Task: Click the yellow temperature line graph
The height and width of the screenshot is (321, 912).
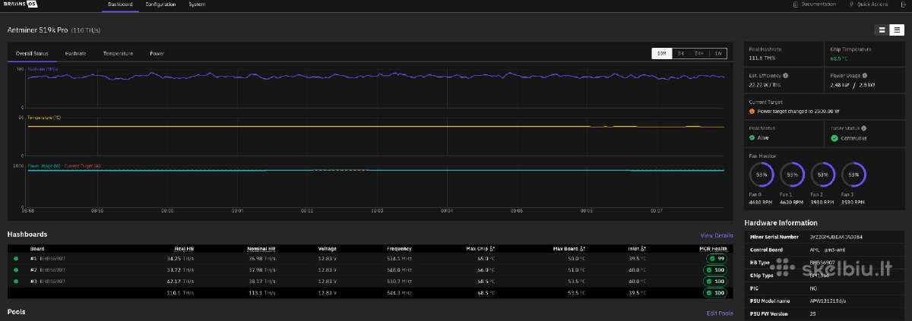Action: pyautogui.click(x=376, y=127)
